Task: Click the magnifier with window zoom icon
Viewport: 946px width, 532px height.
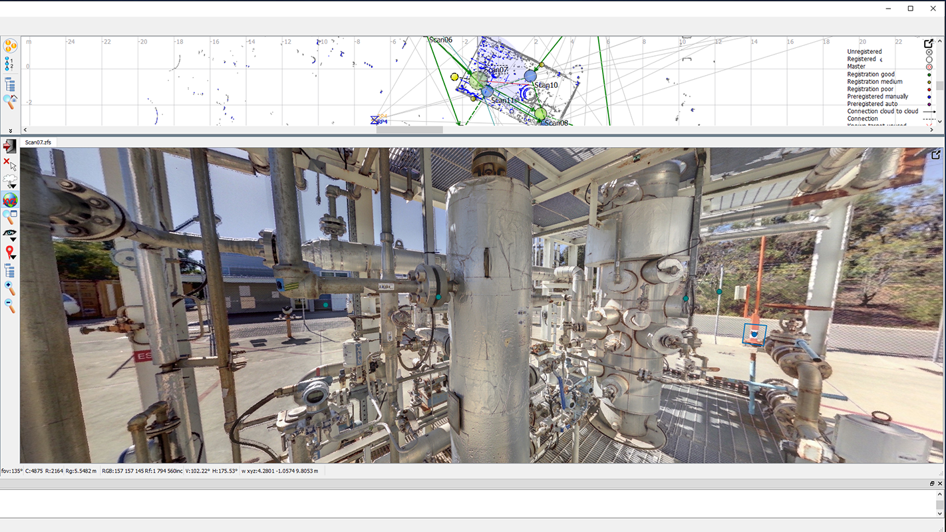Action: tap(10, 217)
